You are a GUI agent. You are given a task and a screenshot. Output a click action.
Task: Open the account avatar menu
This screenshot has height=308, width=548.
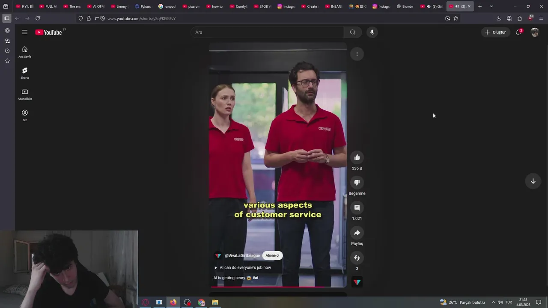tap(535, 32)
